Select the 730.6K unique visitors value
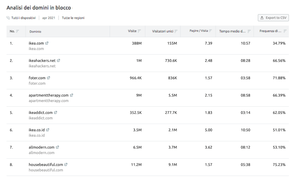 click(171, 61)
